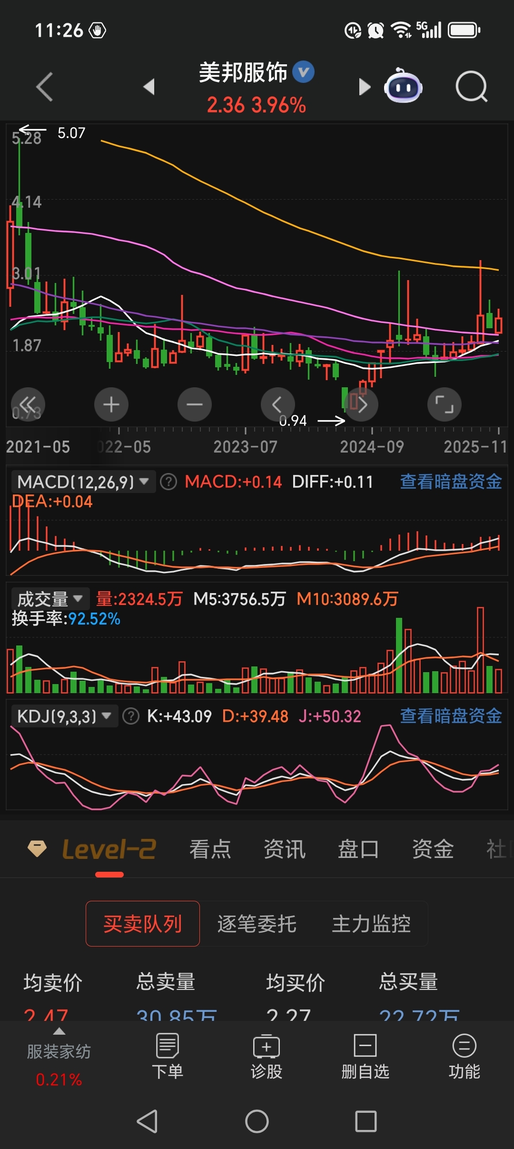
Task: Tap the M10:3089.6万 volume average
Action: [x=347, y=599]
